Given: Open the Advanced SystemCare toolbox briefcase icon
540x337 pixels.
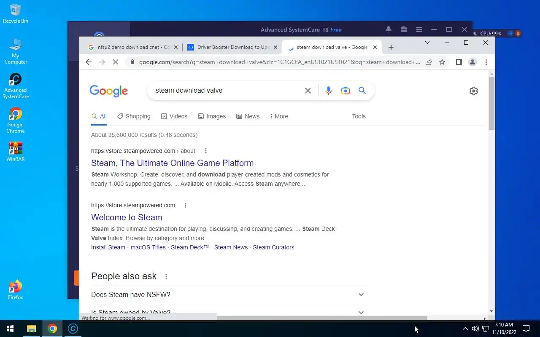Looking at the screenshot, I should [x=404, y=29].
